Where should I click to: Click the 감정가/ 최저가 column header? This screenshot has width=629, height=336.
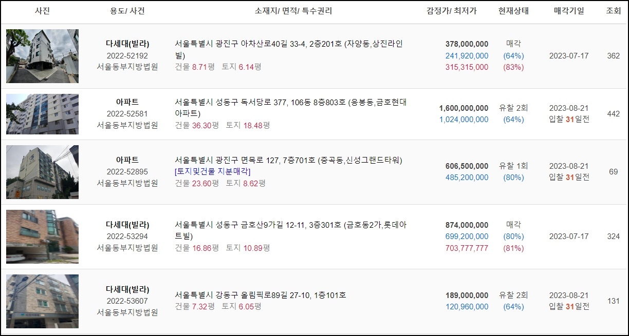452,11
